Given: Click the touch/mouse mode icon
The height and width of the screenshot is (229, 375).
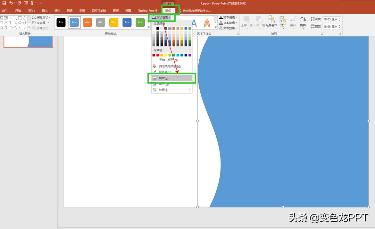Looking at the screenshot, I should [32, 3].
